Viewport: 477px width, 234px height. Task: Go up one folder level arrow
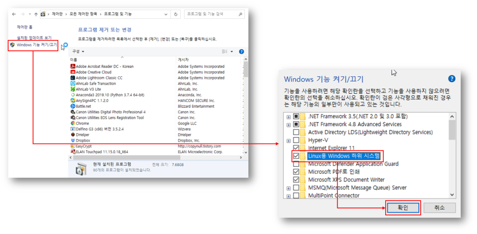pos(36,14)
